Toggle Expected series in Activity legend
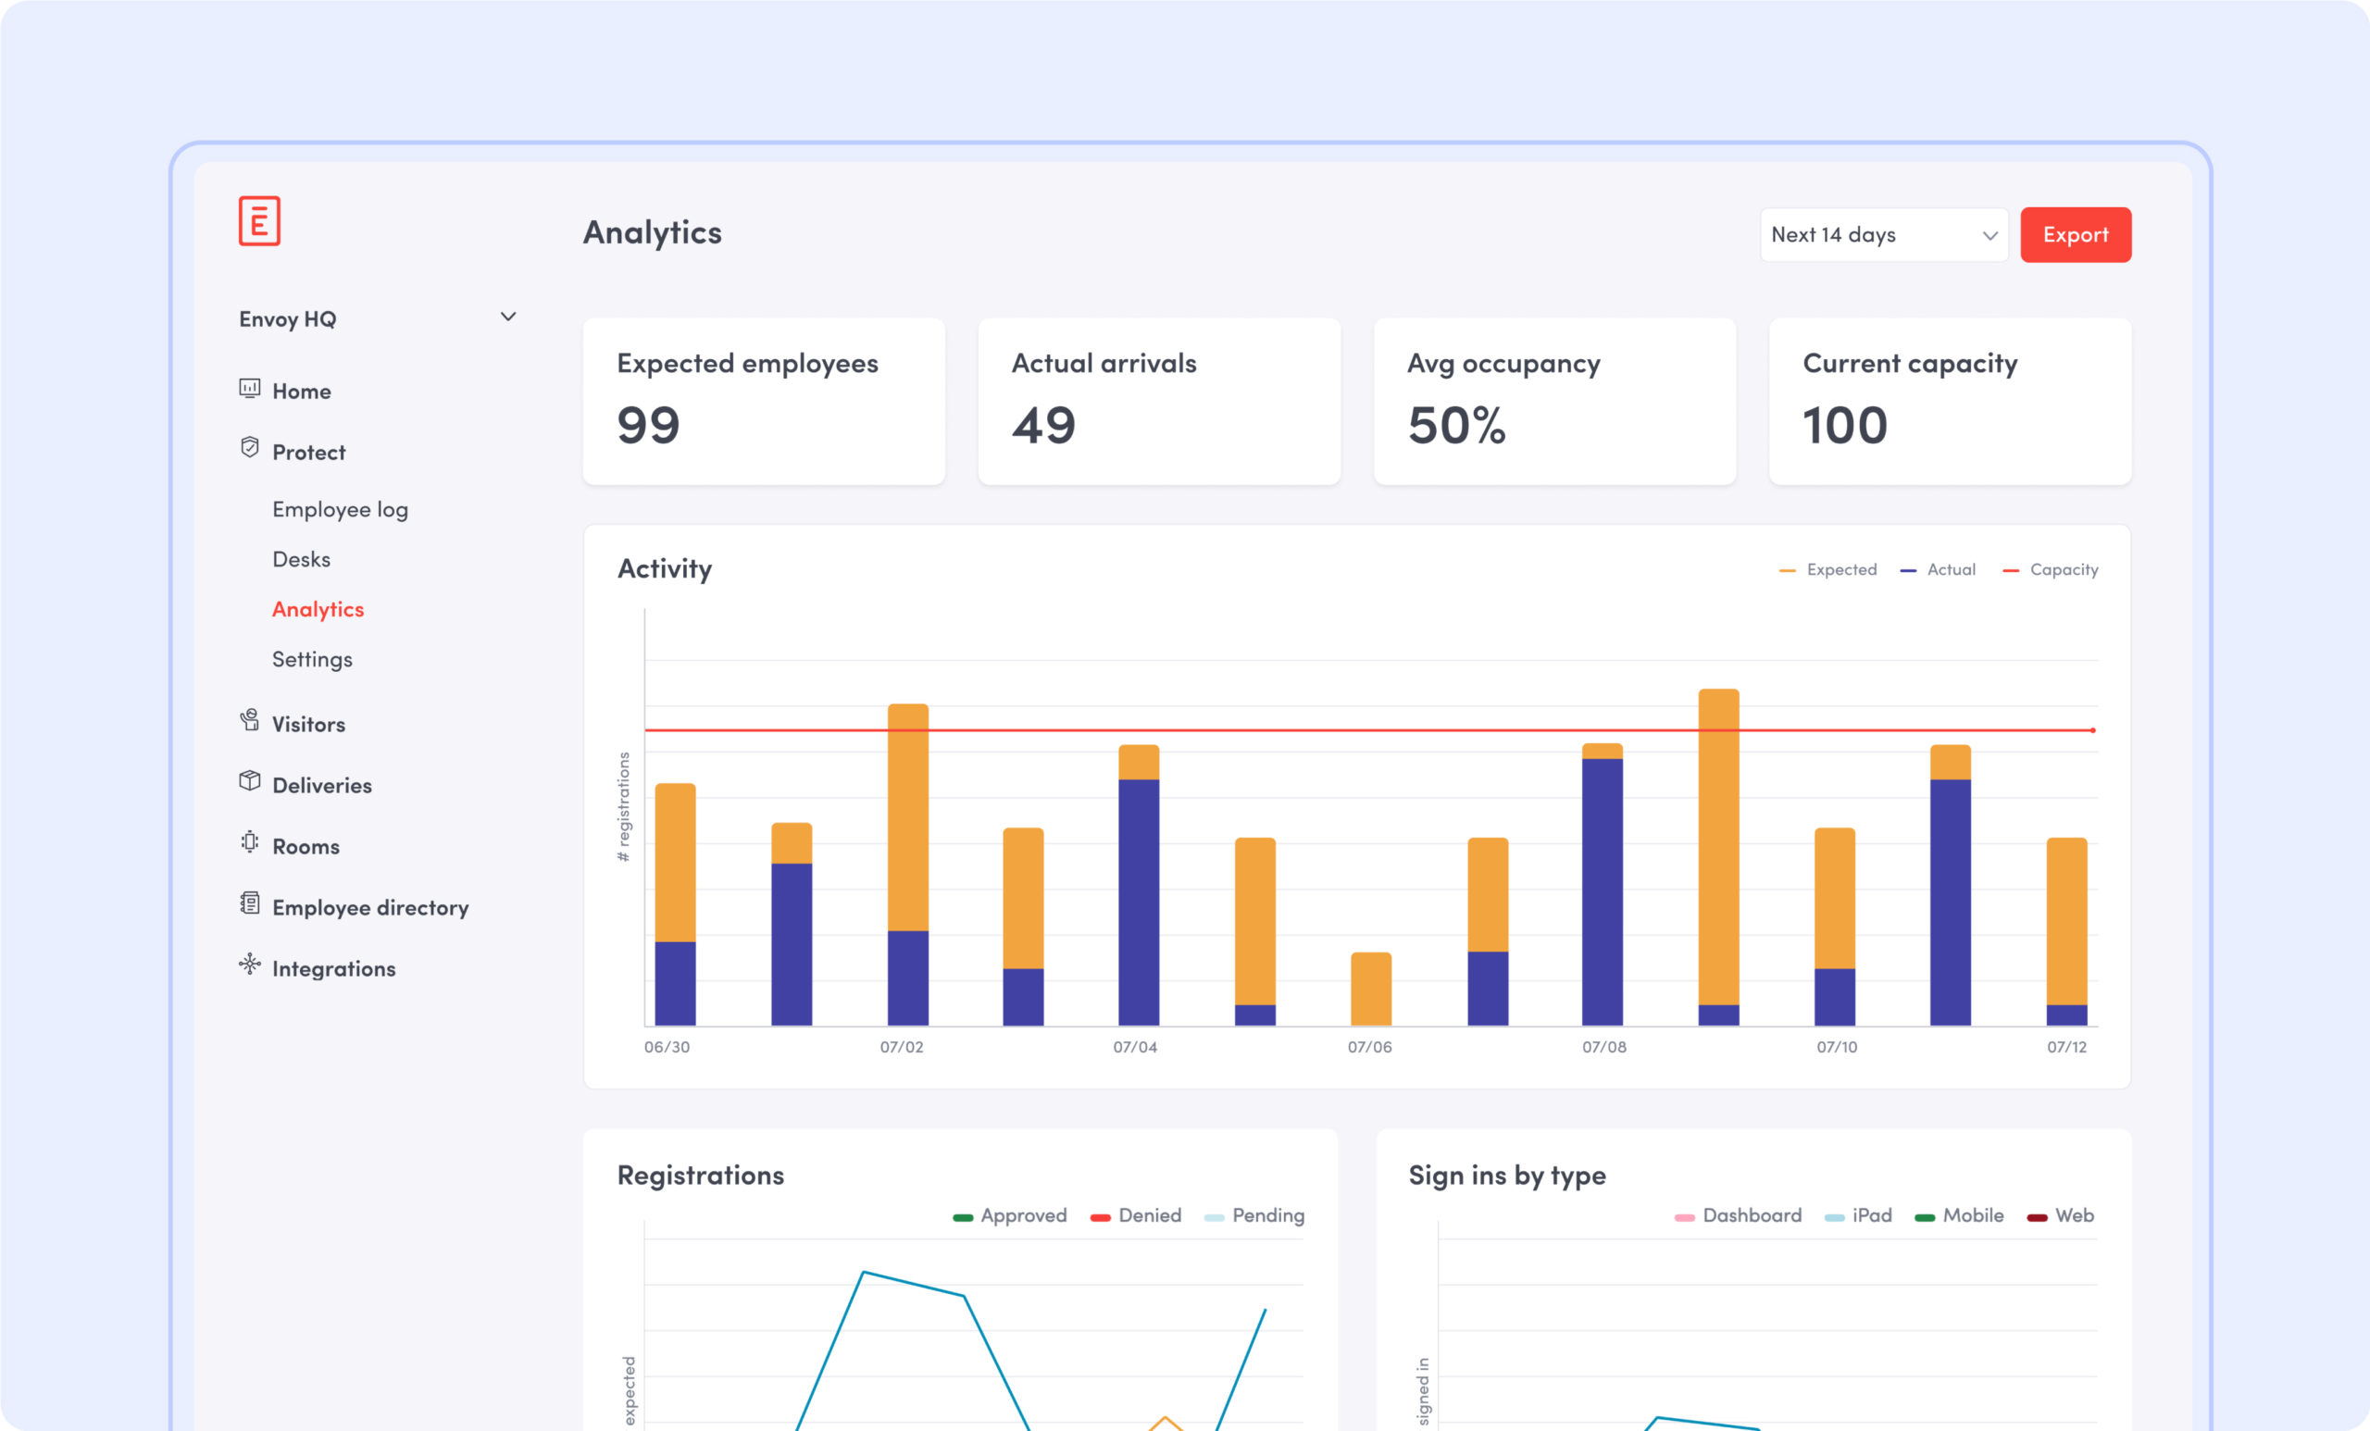The image size is (2370, 1431). [1840, 570]
